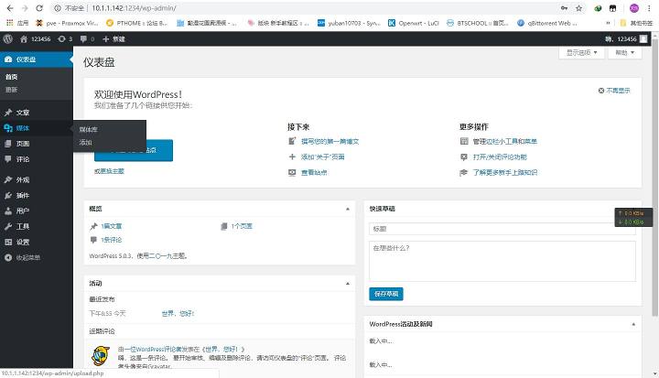This screenshot has width=659, height=378.
Task: Open the Apps bookmarks shortcut 应用
Action: pyautogui.click(x=17, y=23)
